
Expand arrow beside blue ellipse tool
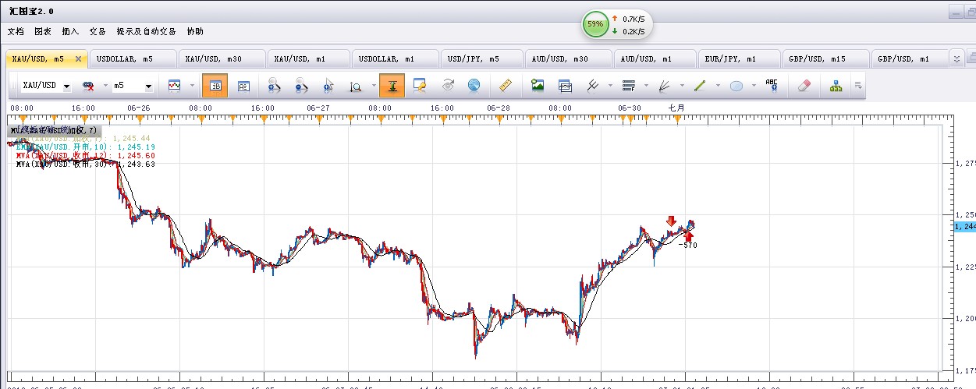pyautogui.click(x=754, y=86)
